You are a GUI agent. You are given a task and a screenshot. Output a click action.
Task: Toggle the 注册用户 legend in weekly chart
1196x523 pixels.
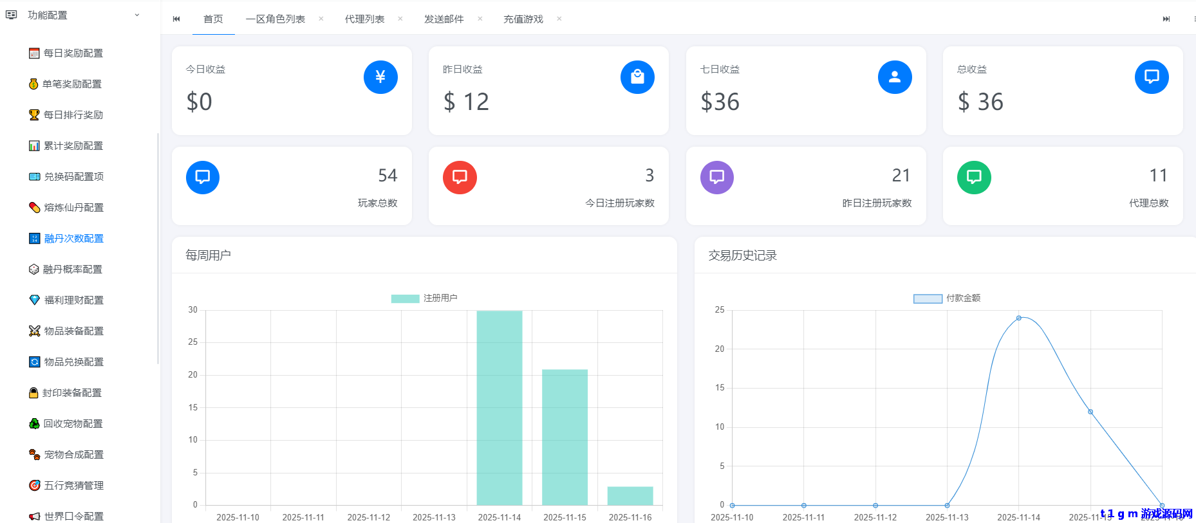click(424, 298)
